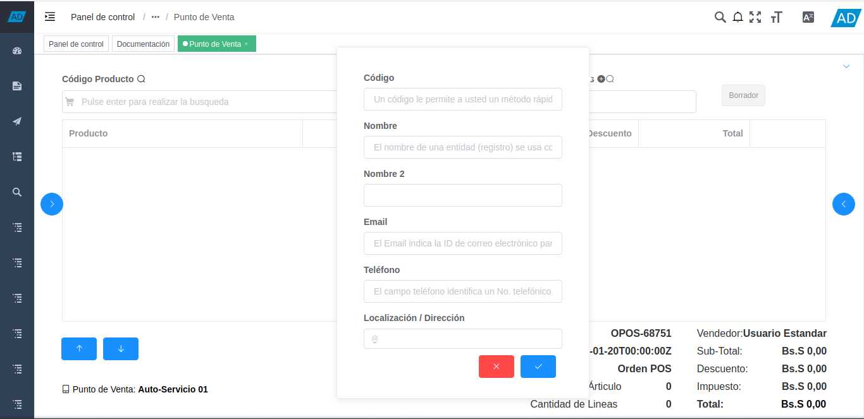Open the tree list icon in sidebar
The width and height of the screenshot is (864, 419).
[x=17, y=157]
